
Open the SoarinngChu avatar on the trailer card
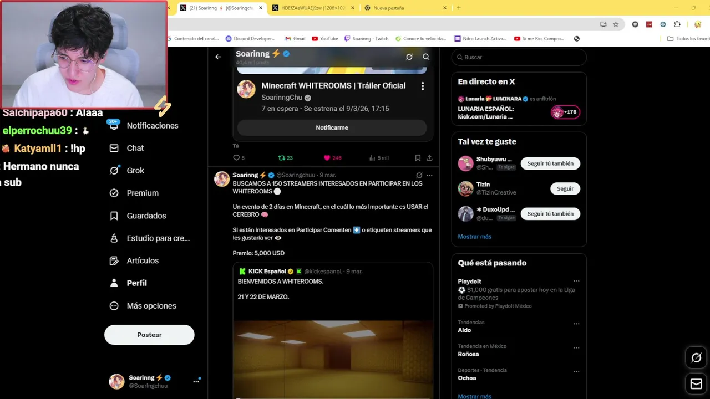[x=246, y=89]
